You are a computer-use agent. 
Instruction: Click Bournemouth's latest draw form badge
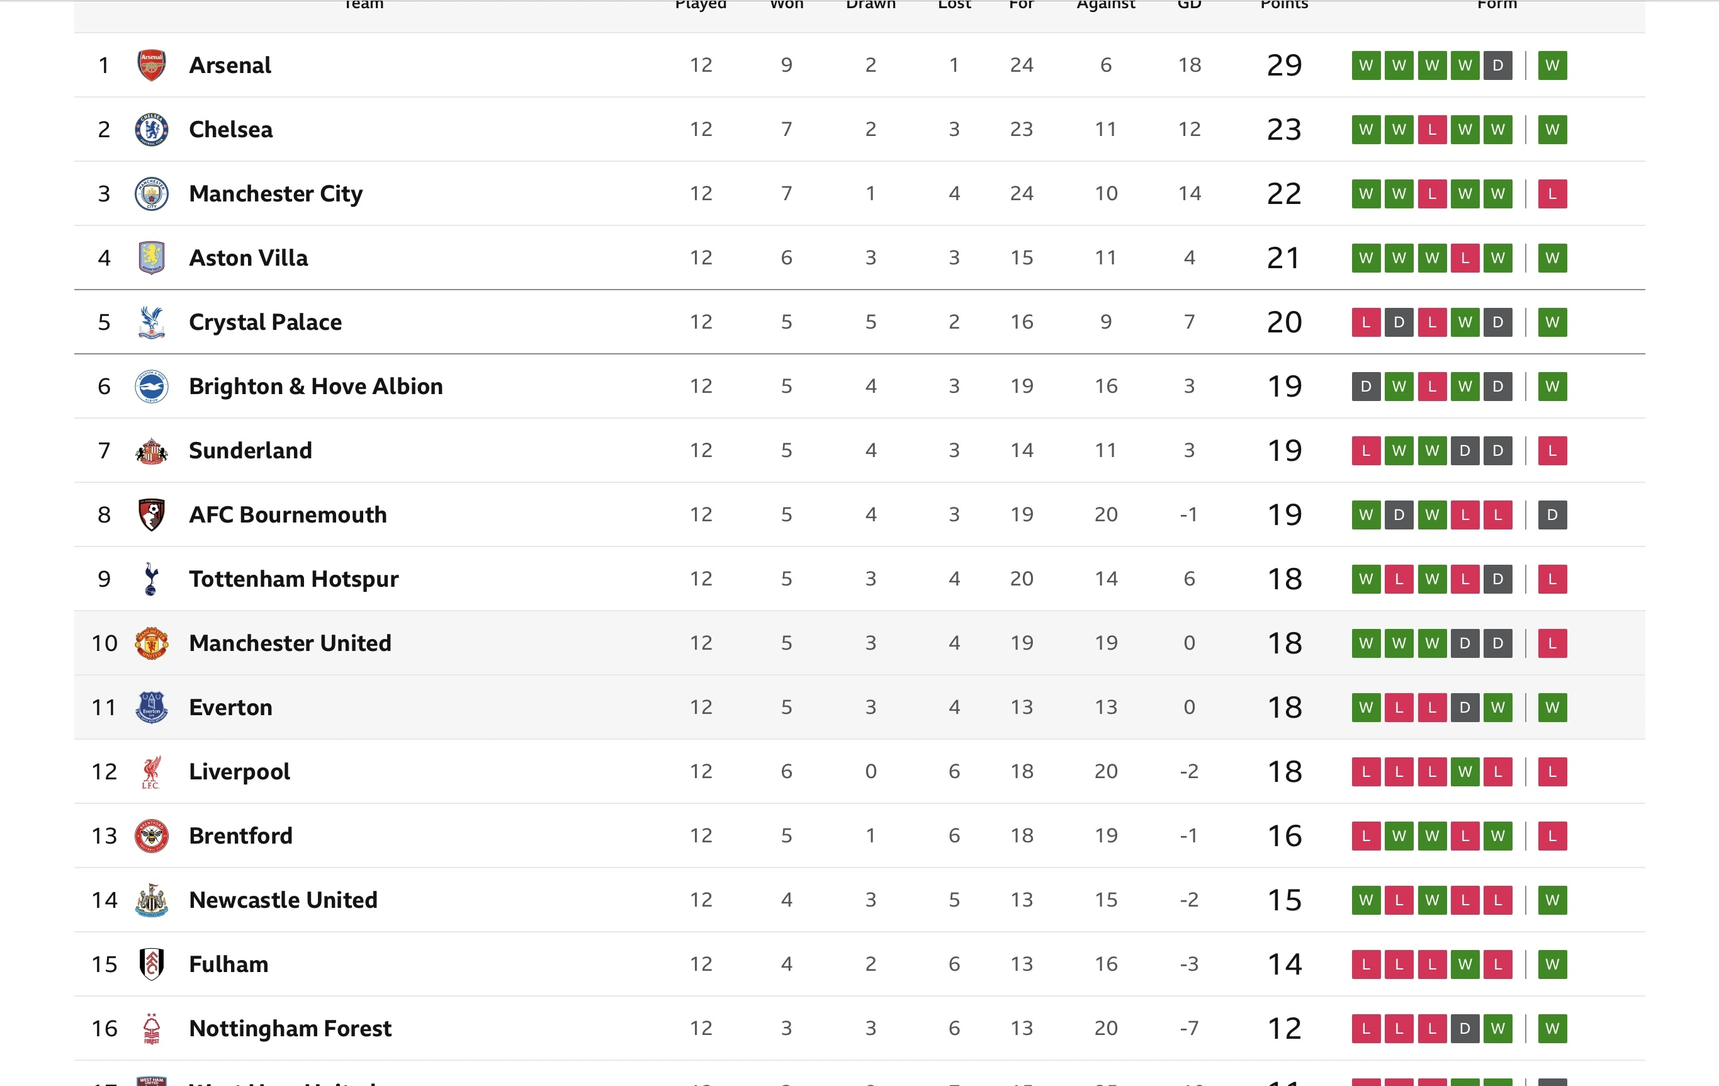1552,516
